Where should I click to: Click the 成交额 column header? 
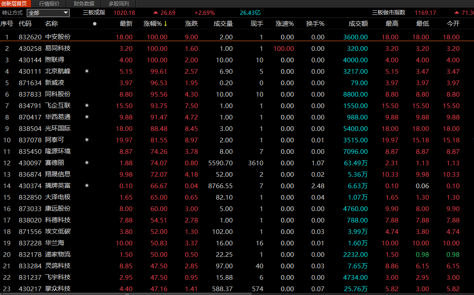click(358, 24)
